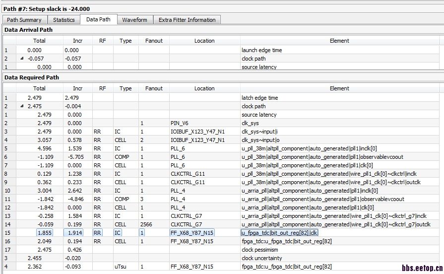The height and width of the screenshot is (274, 444).
Task: Click Location column header in Data Arrival Path
Action: pos(204,41)
